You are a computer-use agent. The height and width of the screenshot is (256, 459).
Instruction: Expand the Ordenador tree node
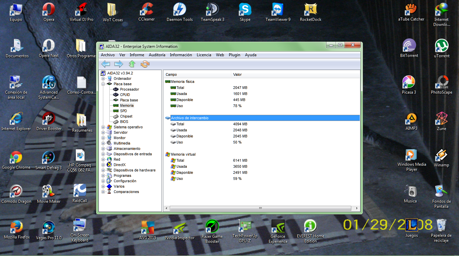[103, 78]
